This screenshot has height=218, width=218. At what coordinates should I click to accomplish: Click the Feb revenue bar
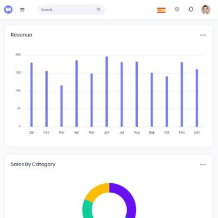pos(47,99)
